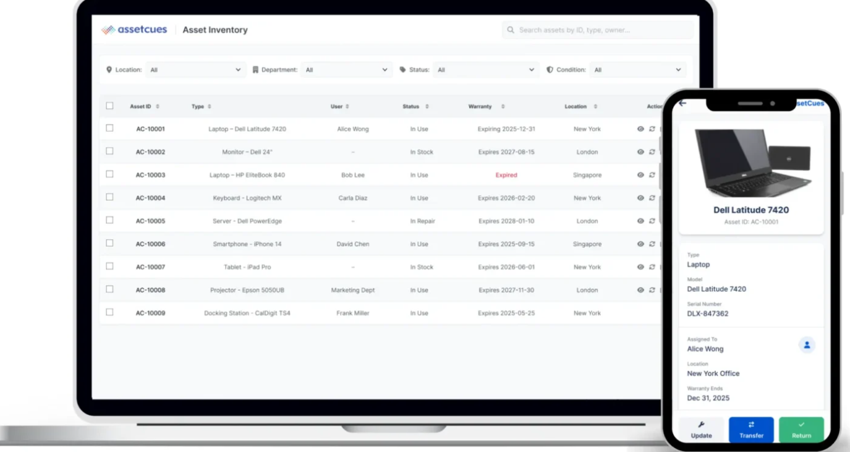Check the AC-10005 row checkbox
This screenshot has width=850, height=452.
[x=109, y=220]
